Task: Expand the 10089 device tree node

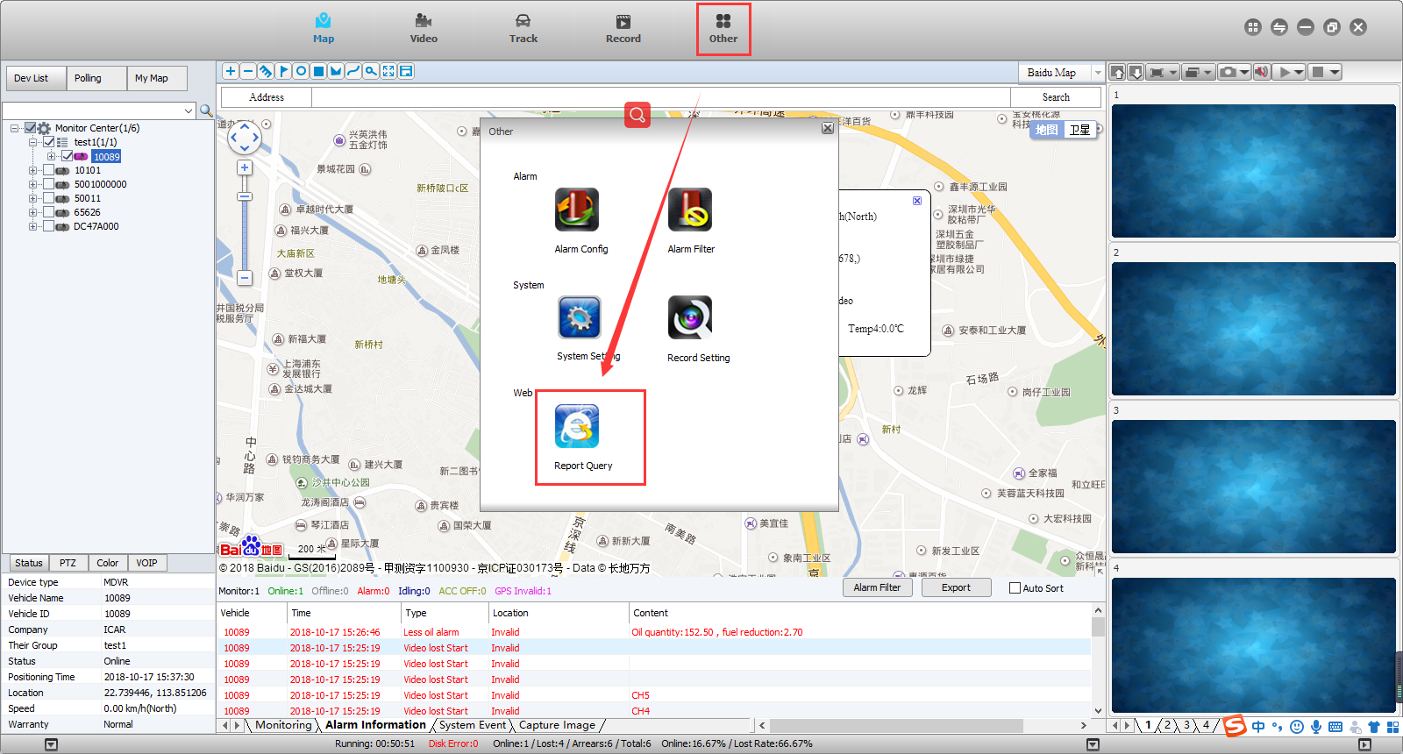Action: (x=51, y=156)
